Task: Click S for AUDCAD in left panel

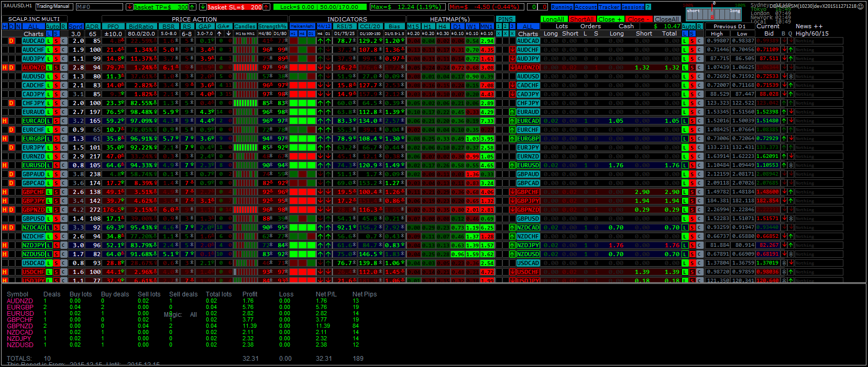Action: tap(56, 41)
